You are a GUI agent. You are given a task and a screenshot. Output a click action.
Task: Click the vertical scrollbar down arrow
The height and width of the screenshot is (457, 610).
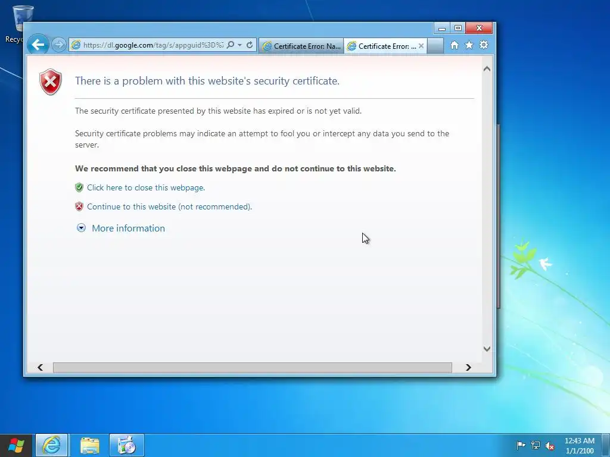click(487, 349)
